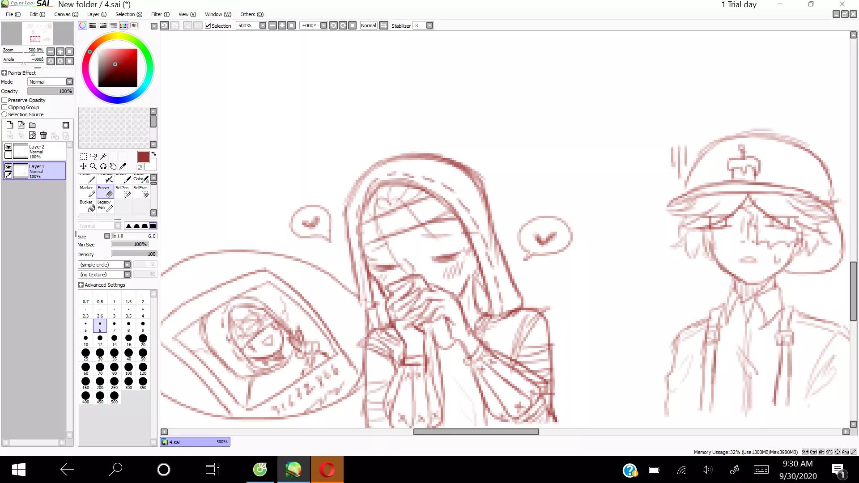859x483 pixels.
Task: Select the SelEras tool
Action: pos(141,191)
